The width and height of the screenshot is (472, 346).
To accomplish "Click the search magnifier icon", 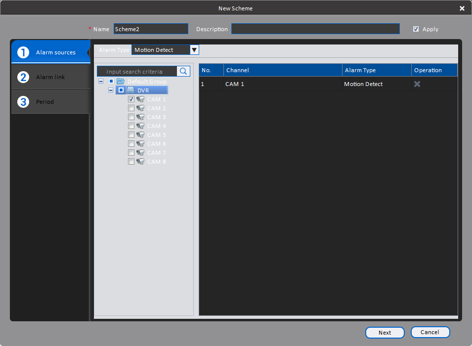I will pos(183,71).
